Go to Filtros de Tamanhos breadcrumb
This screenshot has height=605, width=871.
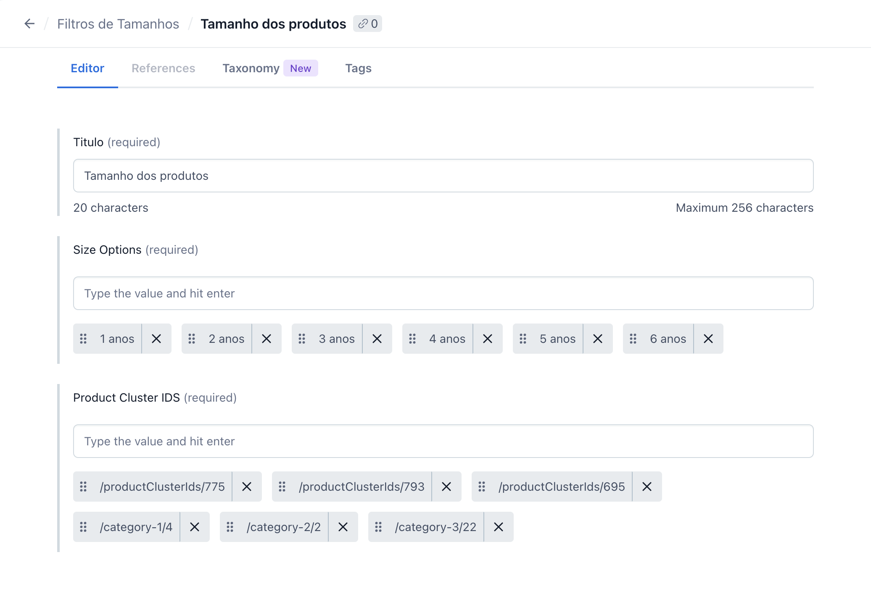[x=118, y=24]
